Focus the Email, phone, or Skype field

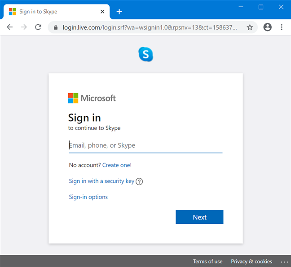(x=145, y=146)
